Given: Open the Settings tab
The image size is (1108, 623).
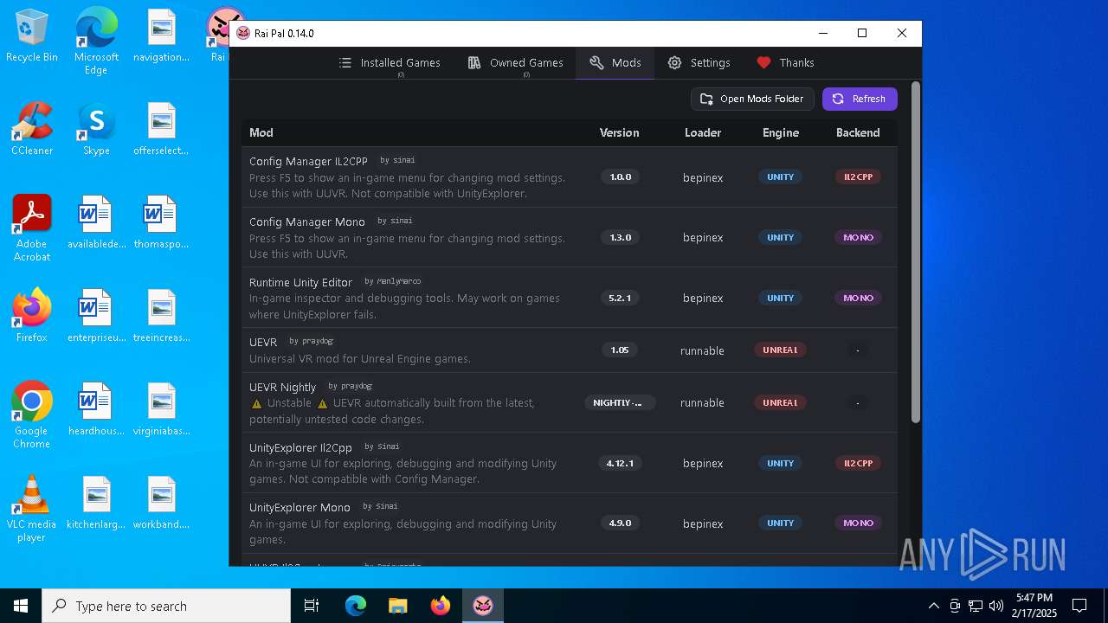Looking at the screenshot, I should [699, 63].
